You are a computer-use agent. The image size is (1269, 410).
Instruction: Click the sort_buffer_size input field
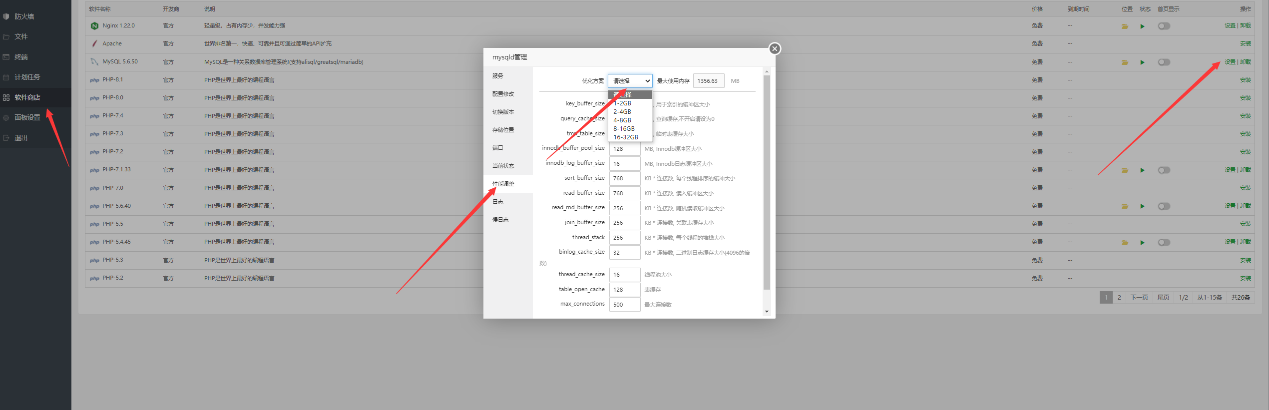tap(625, 178)
